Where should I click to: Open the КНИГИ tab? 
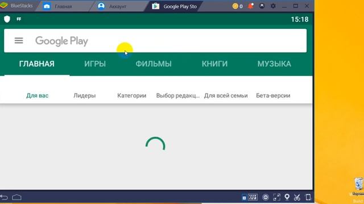coord(214,64)
